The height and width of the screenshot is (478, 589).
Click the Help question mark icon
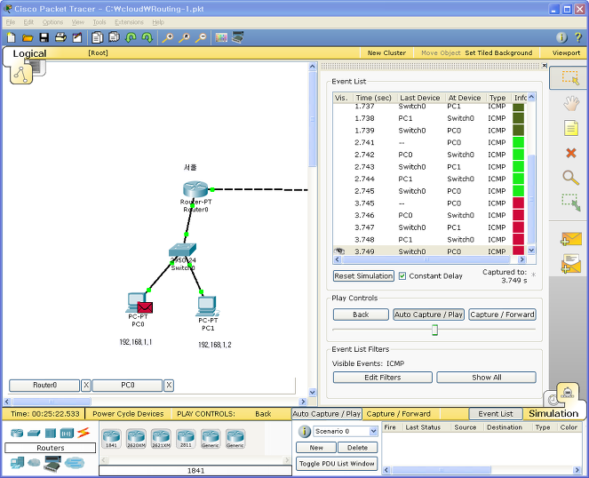pyautogui.click(x=578, y=37)
